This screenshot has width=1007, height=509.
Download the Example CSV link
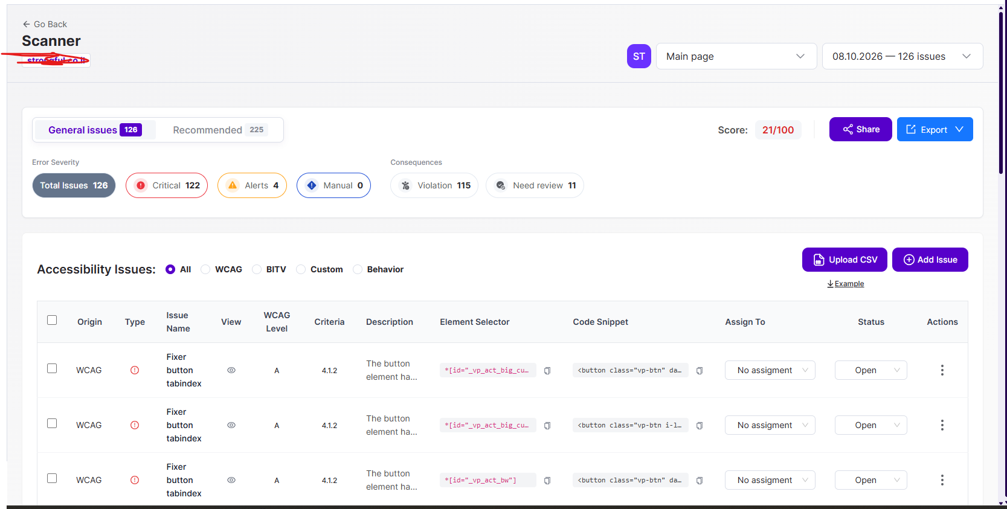(846, 284)
